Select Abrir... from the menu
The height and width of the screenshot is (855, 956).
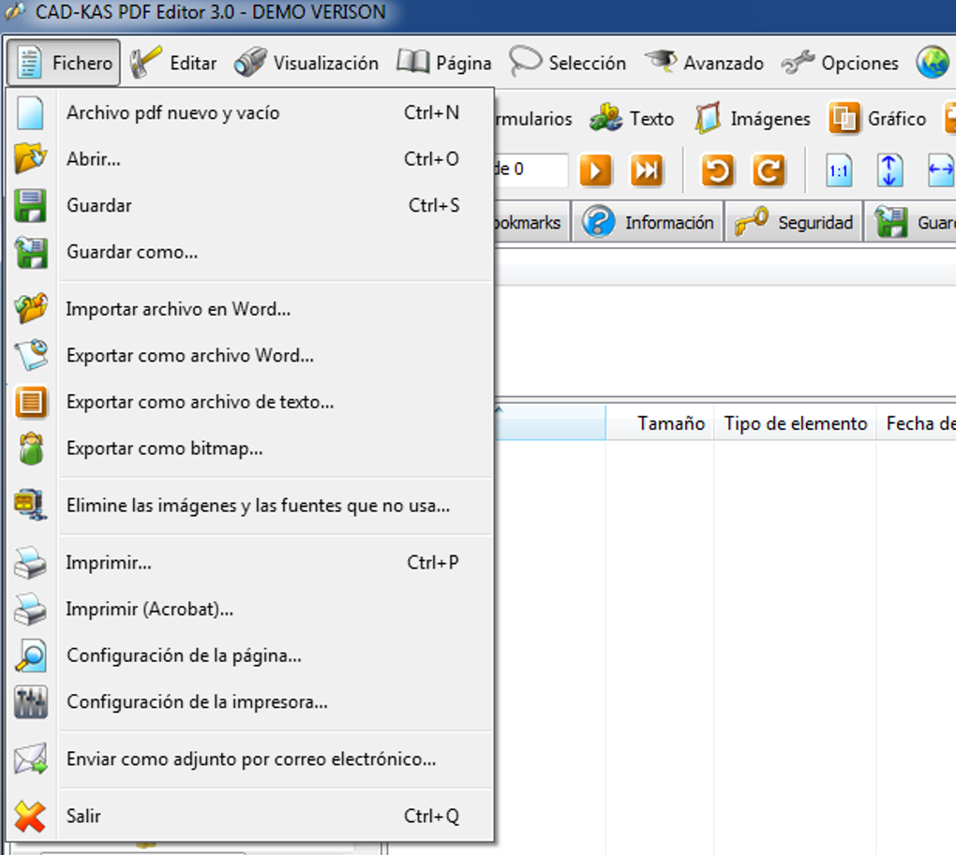(250, 159)
